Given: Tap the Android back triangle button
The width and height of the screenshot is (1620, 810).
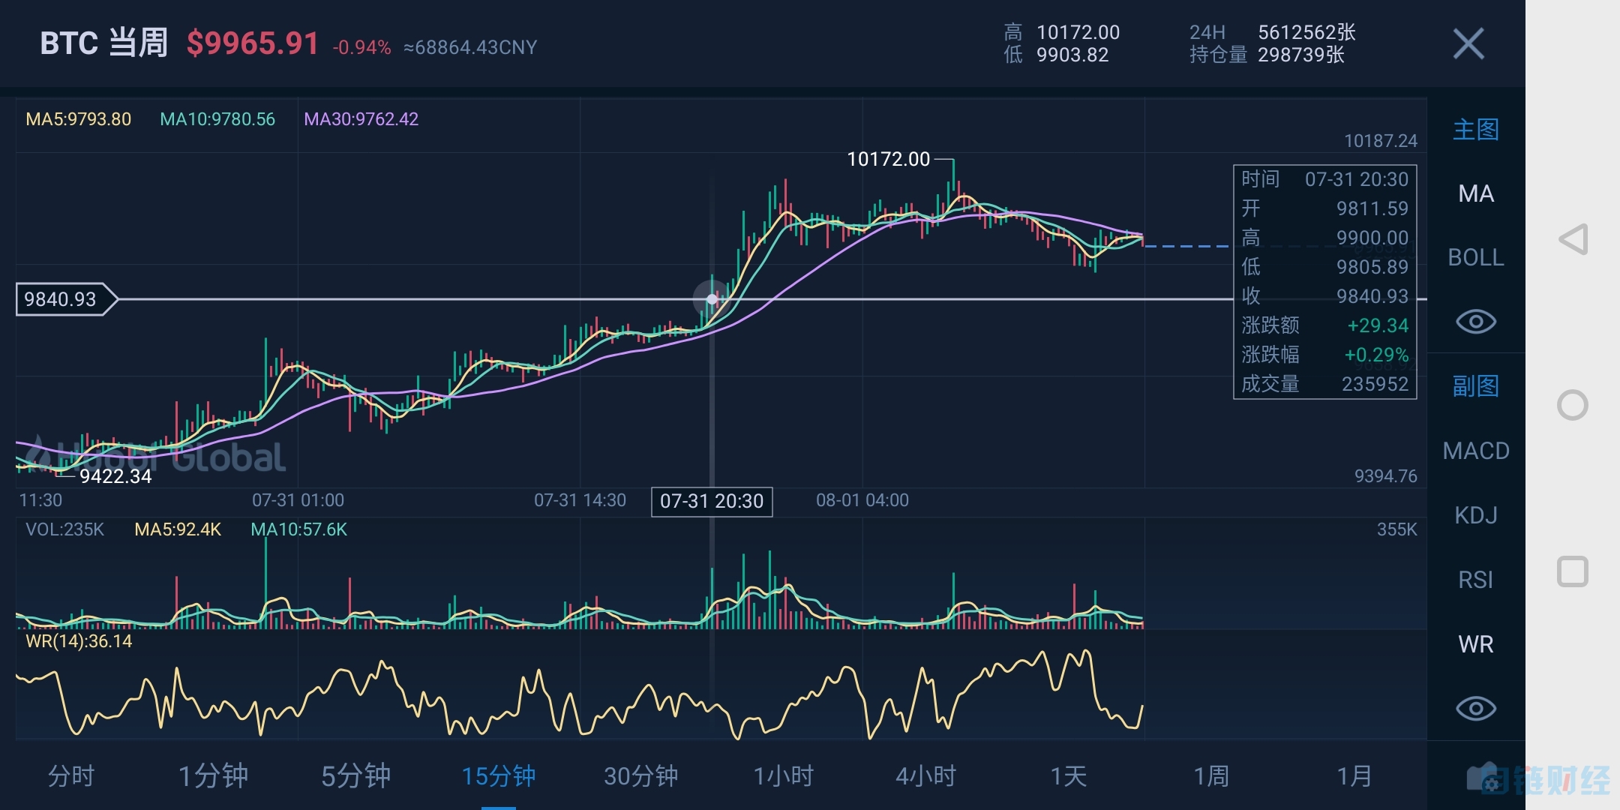Looking at the screenshot, I should coord(1573,239).
